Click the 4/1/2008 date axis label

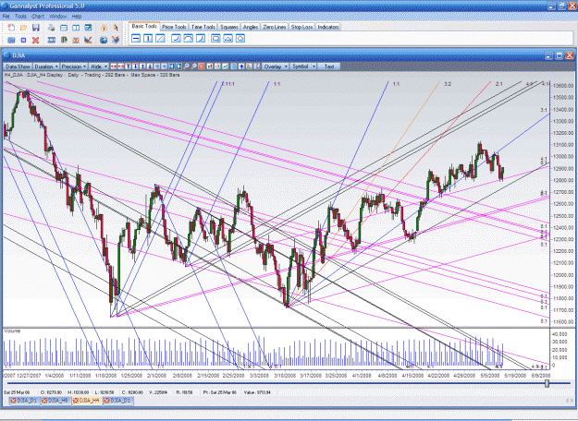[x=362, y=376]
